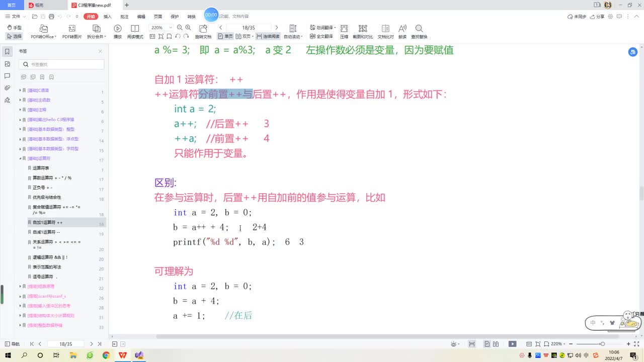Start read aloud (朗读)

tap(403, 32)
